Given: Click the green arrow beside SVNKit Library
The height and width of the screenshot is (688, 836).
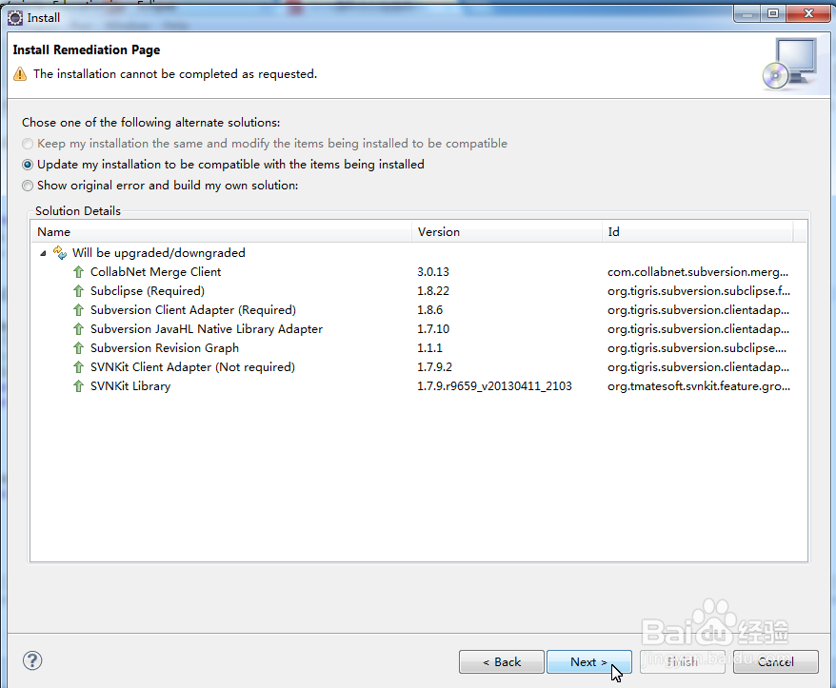Looking at the screenshot, I should tap(78, 385).
